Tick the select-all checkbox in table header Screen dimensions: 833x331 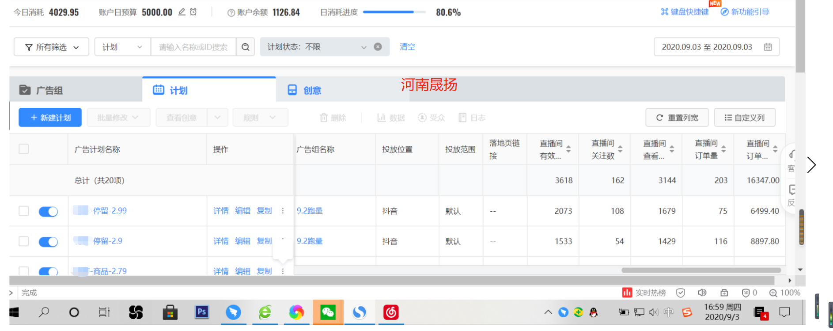(24, 149)
